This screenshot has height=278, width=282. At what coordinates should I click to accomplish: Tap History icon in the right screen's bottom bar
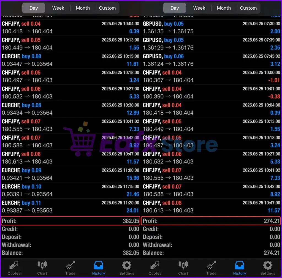click(240, 268)
